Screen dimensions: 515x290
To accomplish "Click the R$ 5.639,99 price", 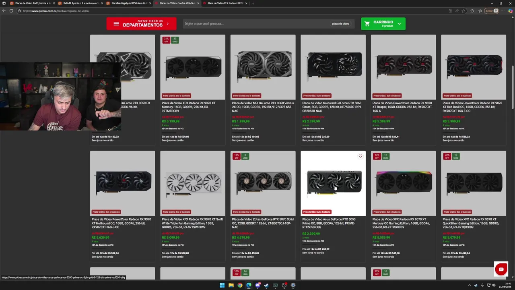I will (100, 238).
